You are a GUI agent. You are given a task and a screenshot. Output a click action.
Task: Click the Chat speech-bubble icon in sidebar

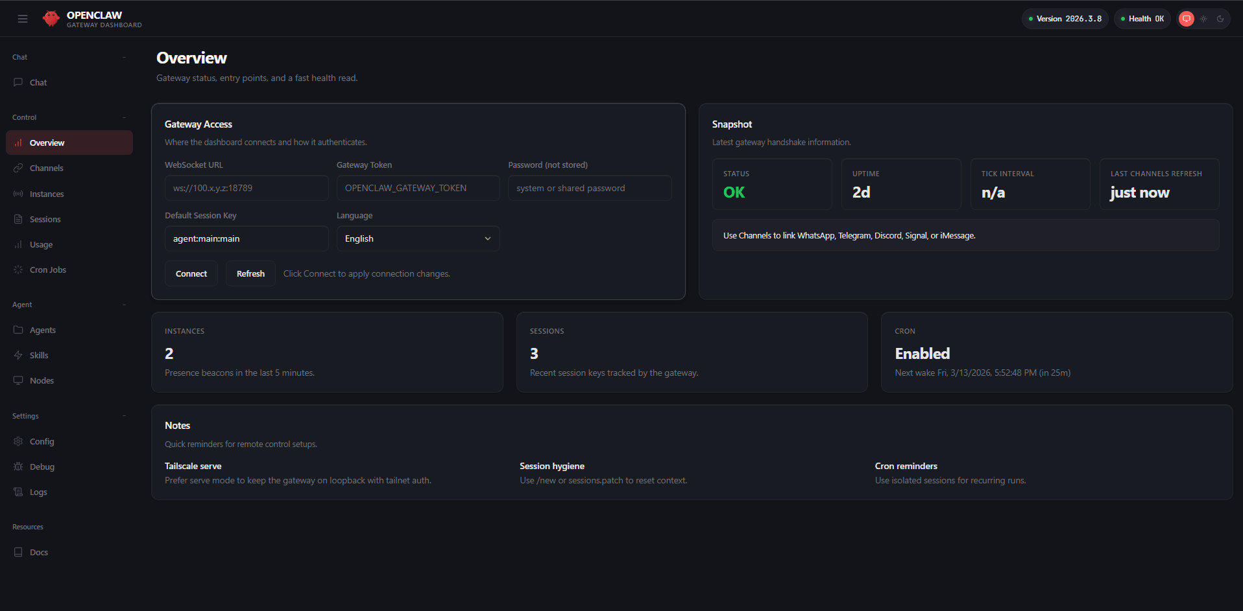18,82
